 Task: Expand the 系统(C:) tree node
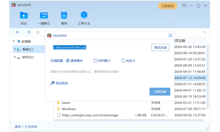pyautogui.click(x=15, y=49)
